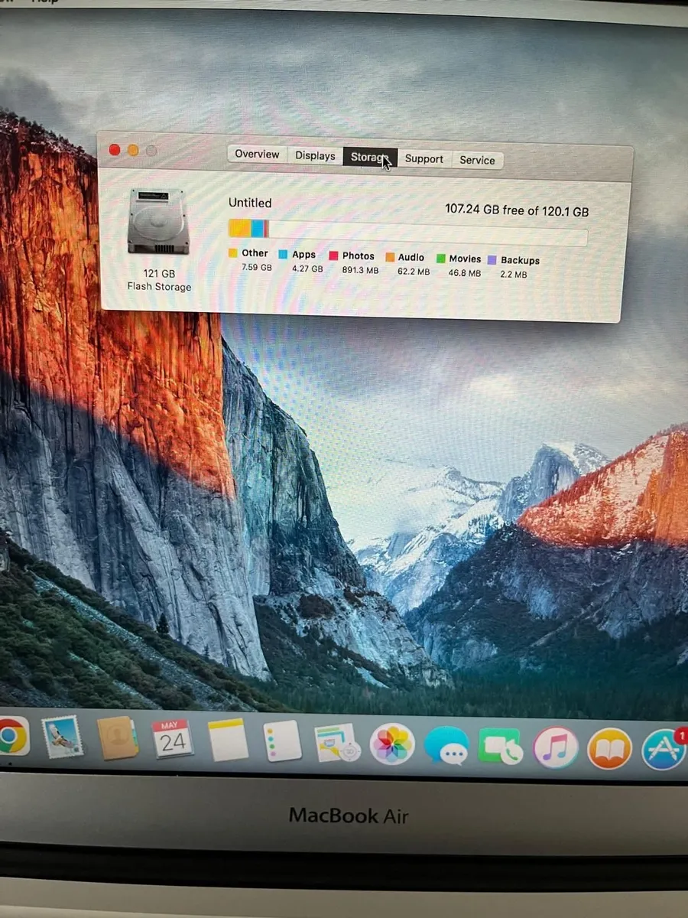Screen dimensions: 688x918
Task: Open Contacts from the Dock
Action: pos(117,738)
